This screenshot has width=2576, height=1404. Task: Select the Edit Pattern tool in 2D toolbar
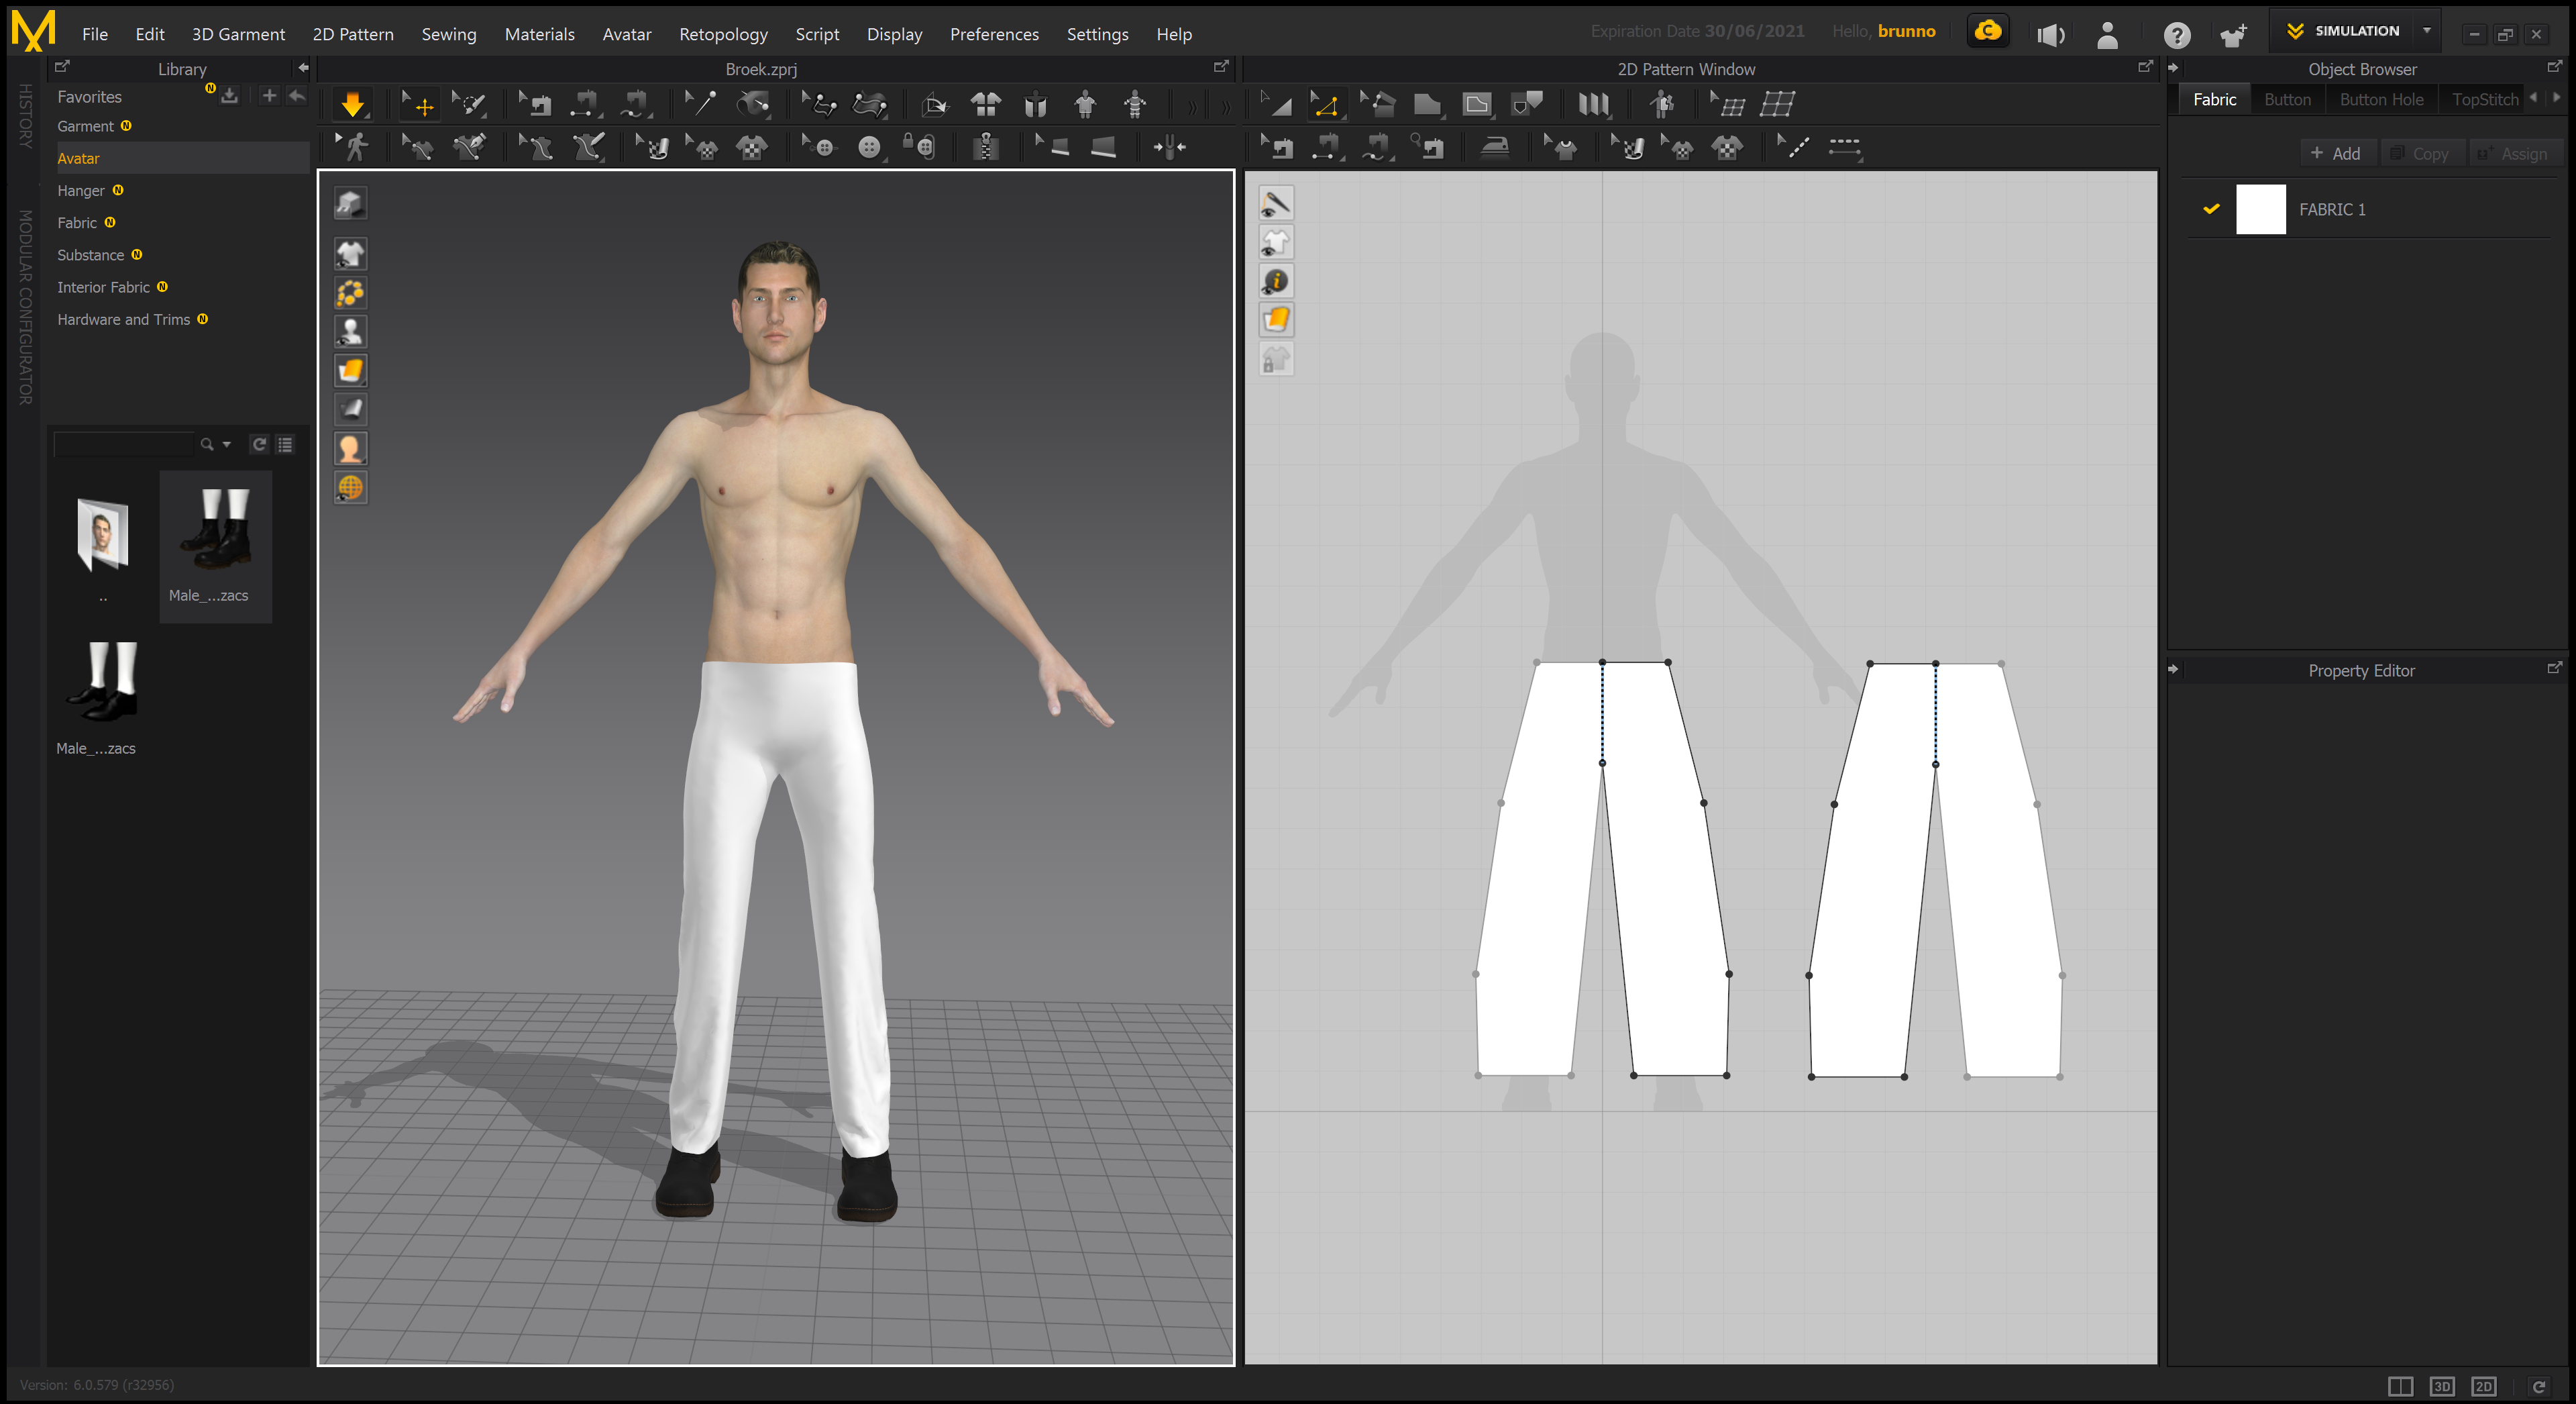[1325, 104]
